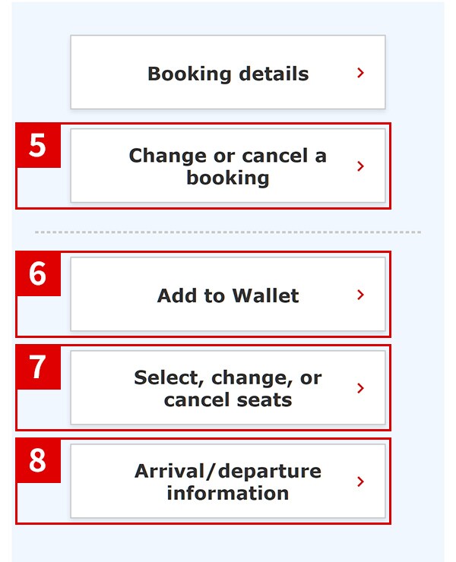Viewport: 456px width, 562px height.
Task: Click the dotted divider line above Add to Wallet
Action: coord(228,232)
